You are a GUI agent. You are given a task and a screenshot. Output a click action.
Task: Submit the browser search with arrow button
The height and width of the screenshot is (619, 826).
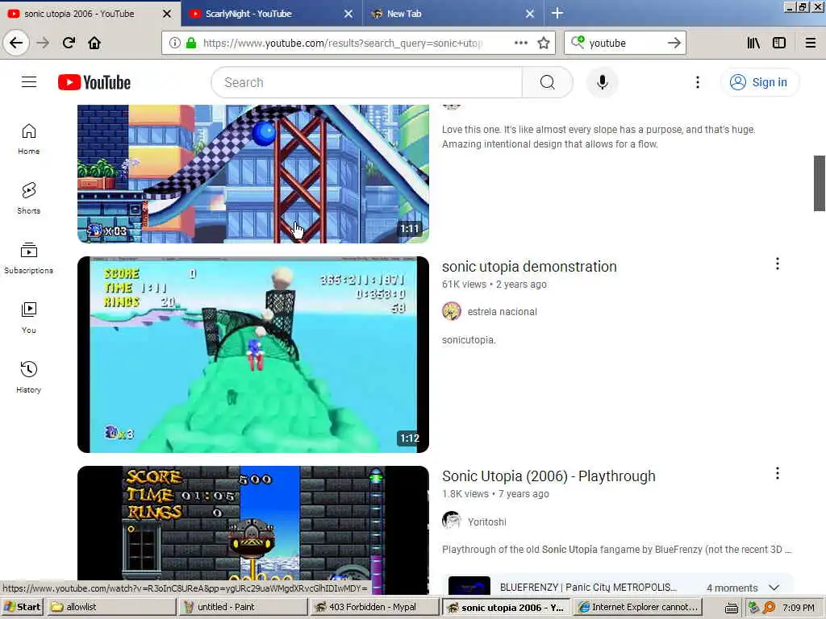coord(674,44)
